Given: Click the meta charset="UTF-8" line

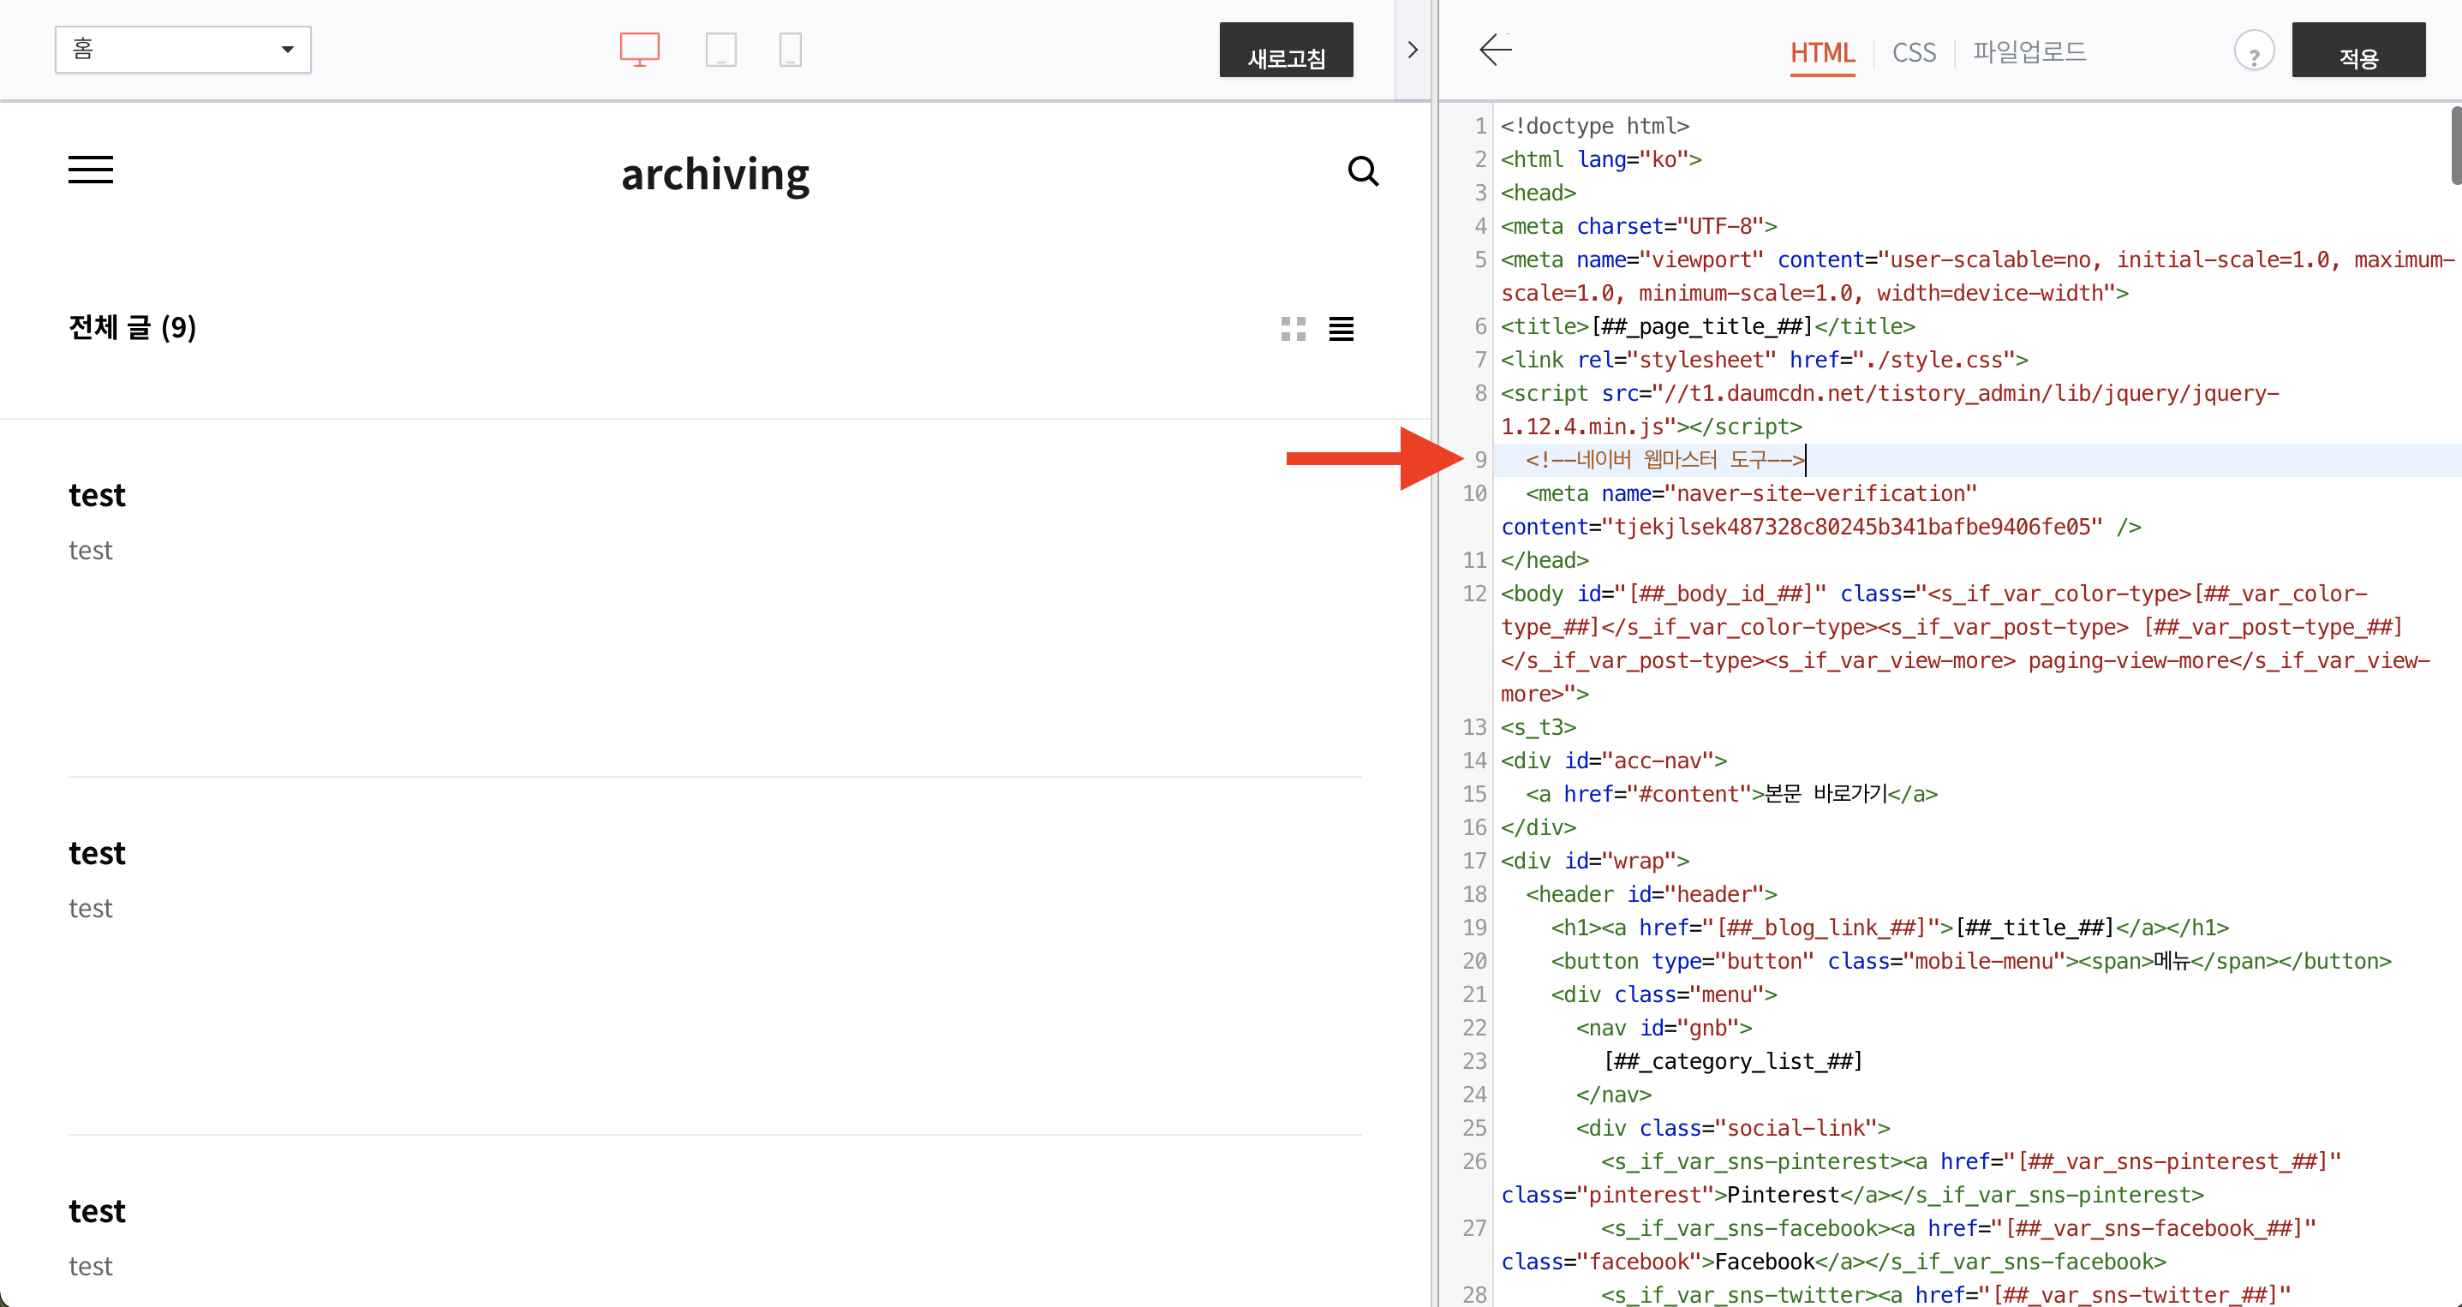Looking at the screenshot, I should click(x=1638, y=226).
